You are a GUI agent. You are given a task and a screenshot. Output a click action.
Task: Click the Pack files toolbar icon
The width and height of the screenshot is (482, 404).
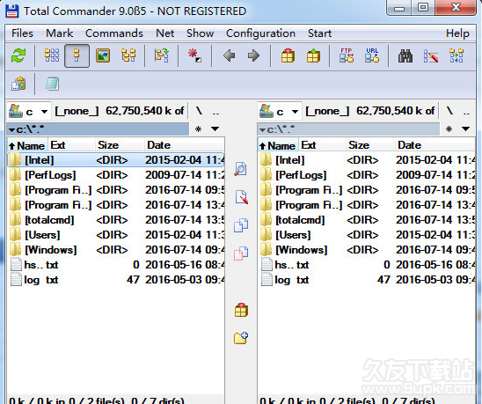(x=288, y=55)
